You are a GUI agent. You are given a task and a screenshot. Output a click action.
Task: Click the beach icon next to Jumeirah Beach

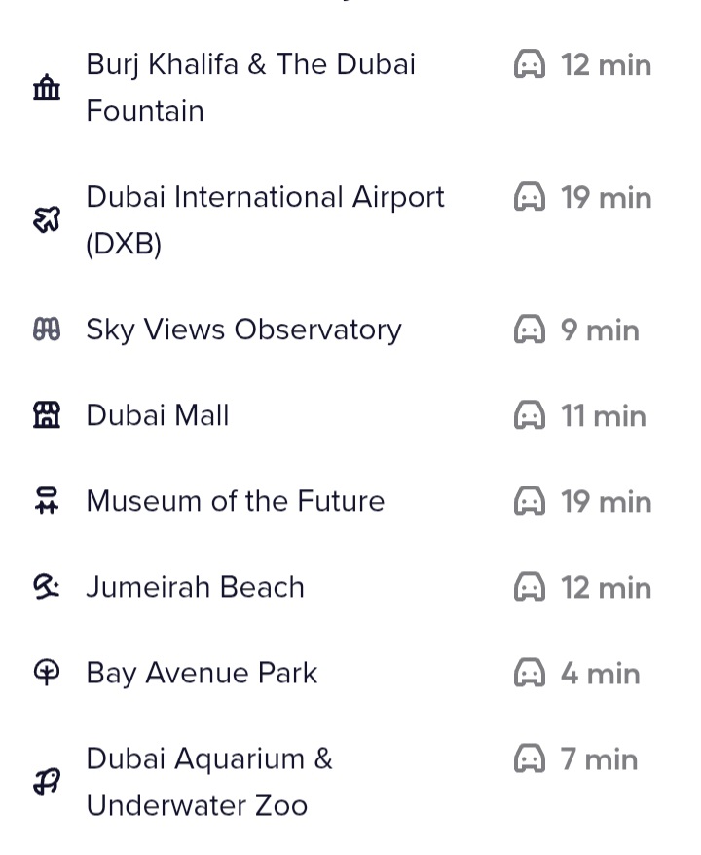coord(47,587)
